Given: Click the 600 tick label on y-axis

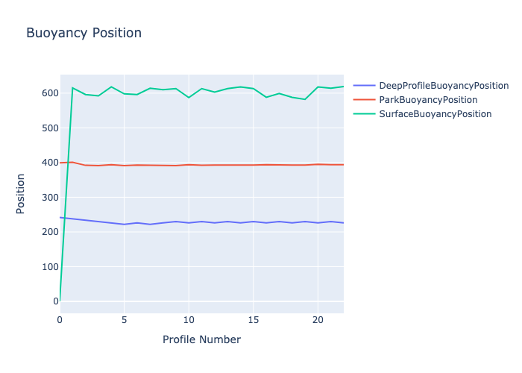Looking at the screenshot, I should point(51,93).
